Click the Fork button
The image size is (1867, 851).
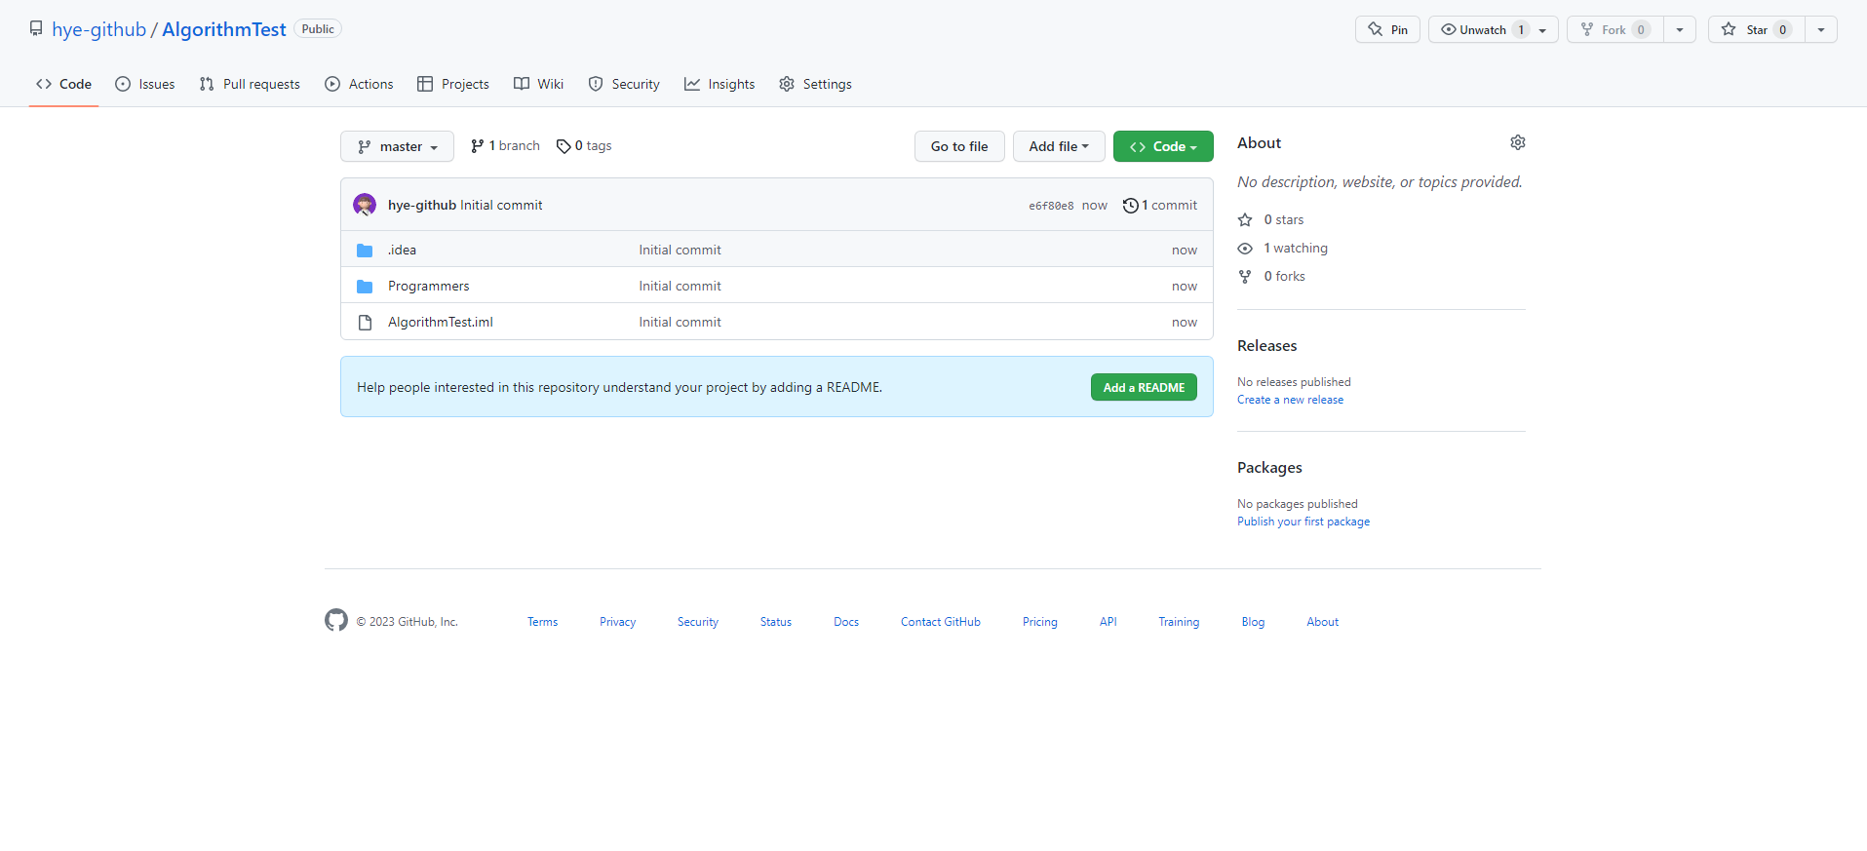(x=1614, y=29)
